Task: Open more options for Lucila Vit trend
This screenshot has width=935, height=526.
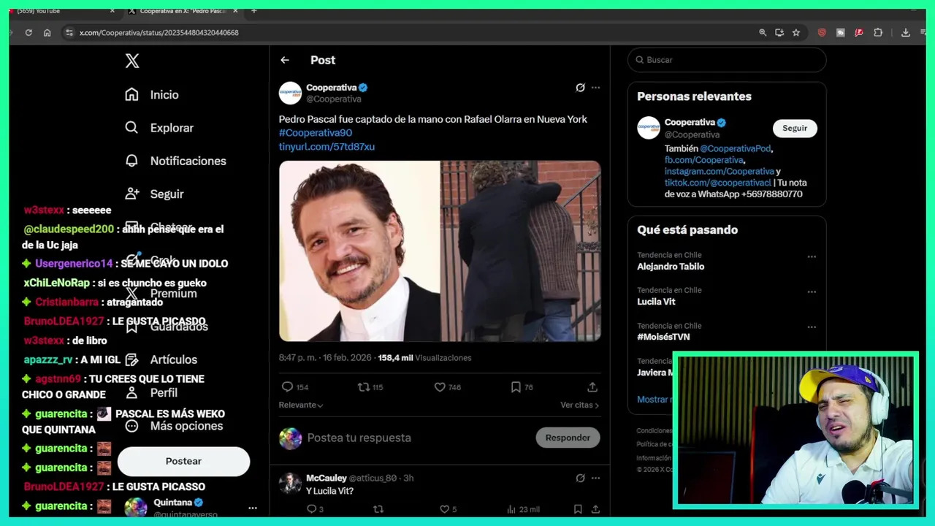Action: 812,291
